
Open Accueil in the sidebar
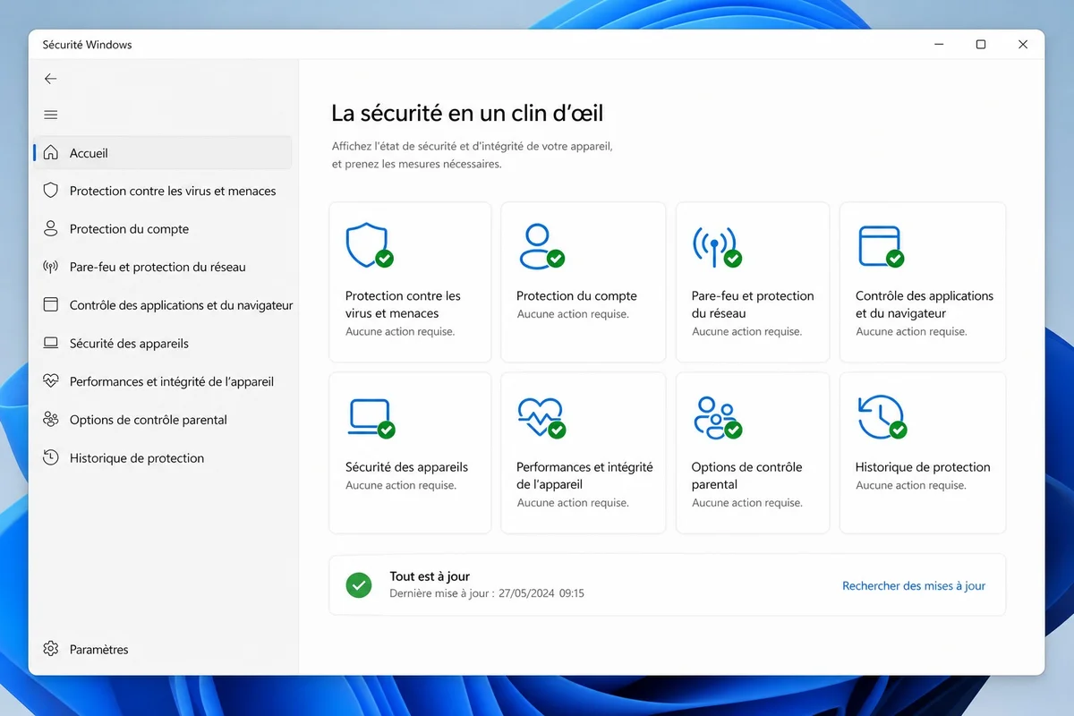tap(163, 153)
